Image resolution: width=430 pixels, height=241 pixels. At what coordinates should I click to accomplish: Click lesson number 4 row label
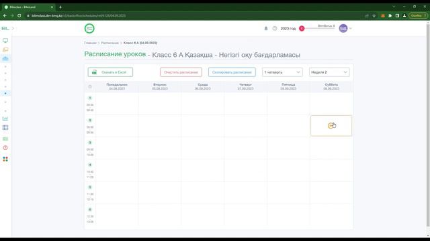[x=90, y=165]
